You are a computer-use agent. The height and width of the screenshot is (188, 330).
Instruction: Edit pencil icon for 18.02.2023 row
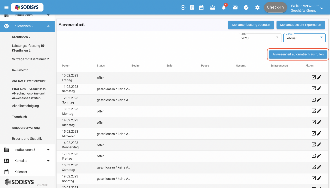[319, 167]
